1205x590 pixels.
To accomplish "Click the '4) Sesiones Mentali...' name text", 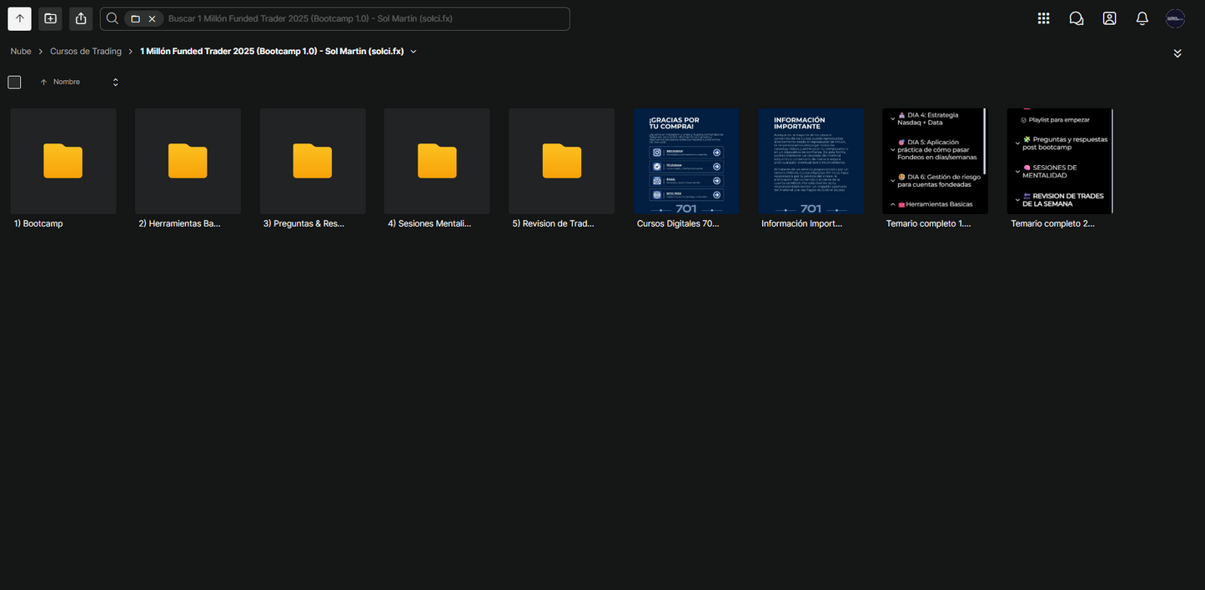I will [x=429, y=223].
